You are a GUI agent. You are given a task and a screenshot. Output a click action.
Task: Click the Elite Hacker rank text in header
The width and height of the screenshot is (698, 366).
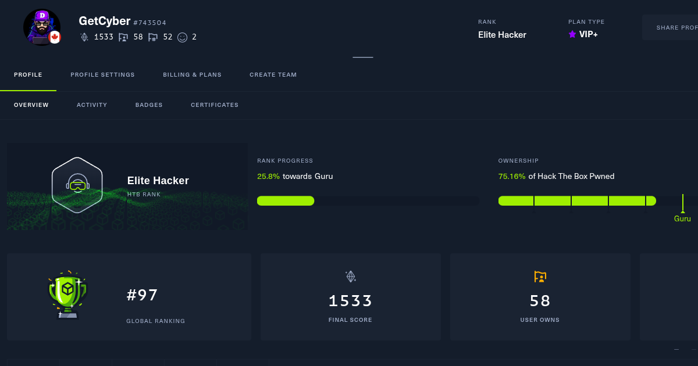point(502,35)
